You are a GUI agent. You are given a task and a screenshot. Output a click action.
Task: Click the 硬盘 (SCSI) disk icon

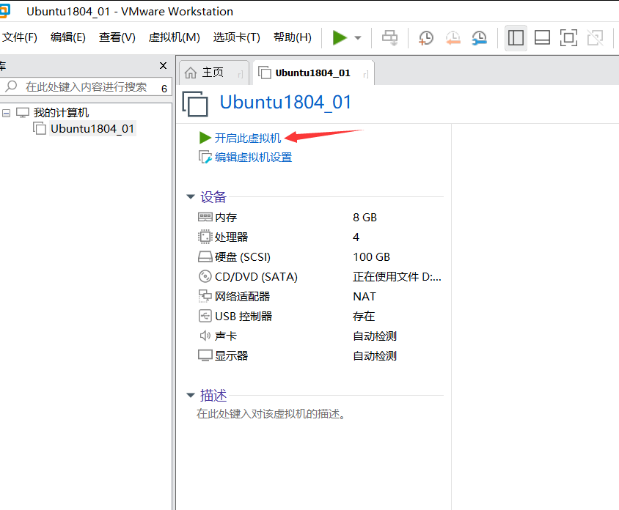(205, 256)
